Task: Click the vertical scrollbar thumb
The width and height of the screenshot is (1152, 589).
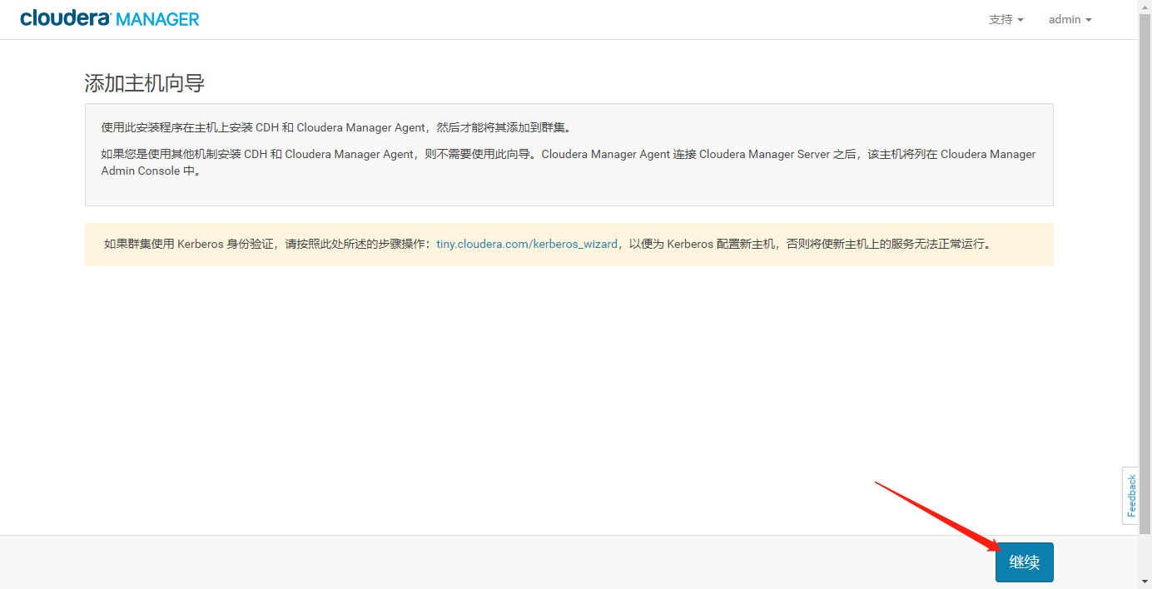Action: click(1145, 273)
